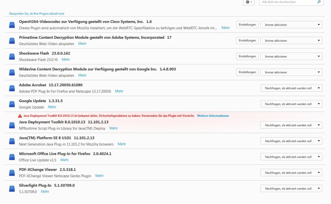The height and width of the screenshot is (204, 331).
Task: Open activation dropdown for Google Update
Action: [291, 104]
